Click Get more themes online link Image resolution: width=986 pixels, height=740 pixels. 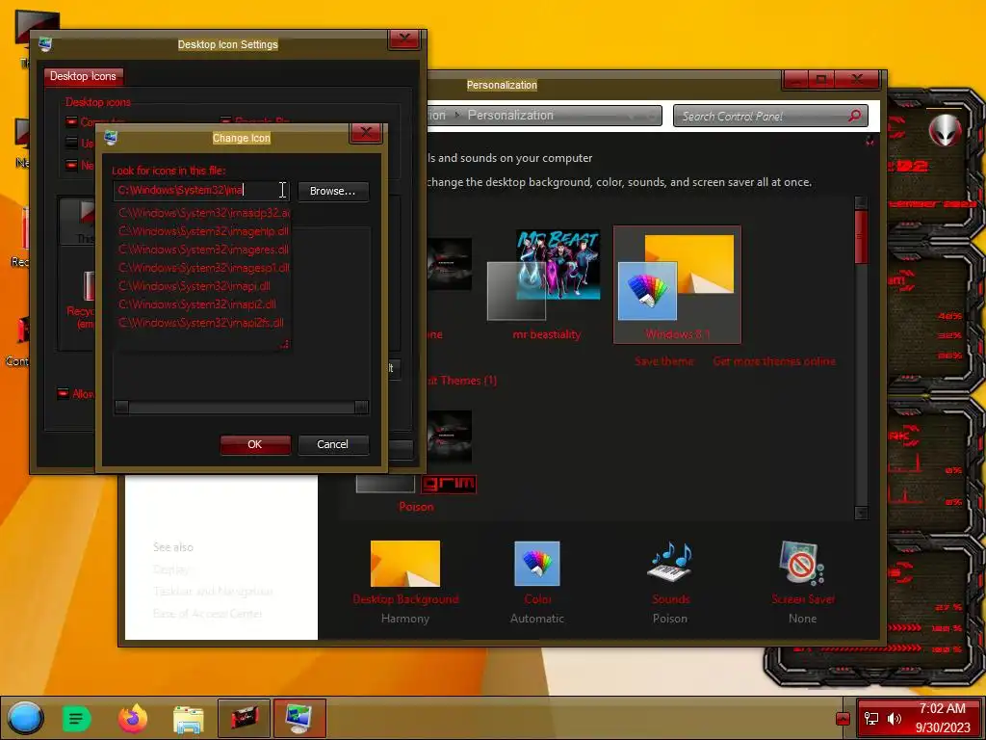[x=774, y=361]
